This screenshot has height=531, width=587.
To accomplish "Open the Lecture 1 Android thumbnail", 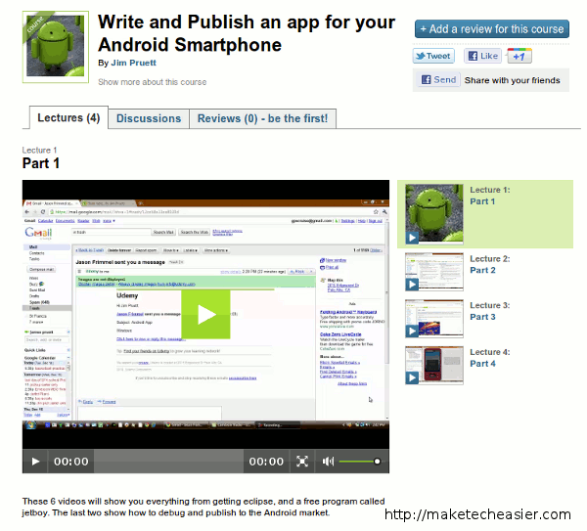I will click(x=434, y=214).
